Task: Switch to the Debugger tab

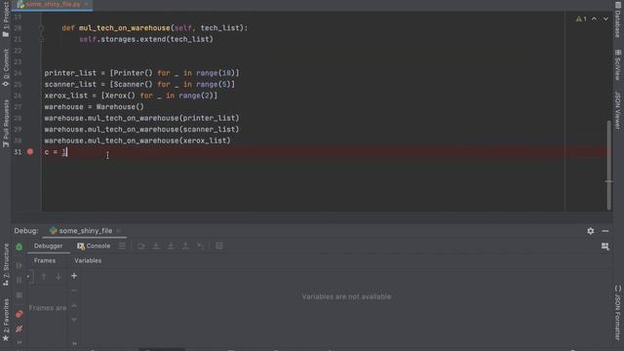Action: 48,246
